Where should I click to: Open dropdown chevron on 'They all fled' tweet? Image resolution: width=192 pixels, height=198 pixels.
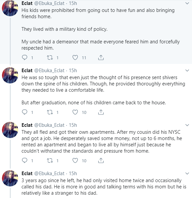(187, 125)
